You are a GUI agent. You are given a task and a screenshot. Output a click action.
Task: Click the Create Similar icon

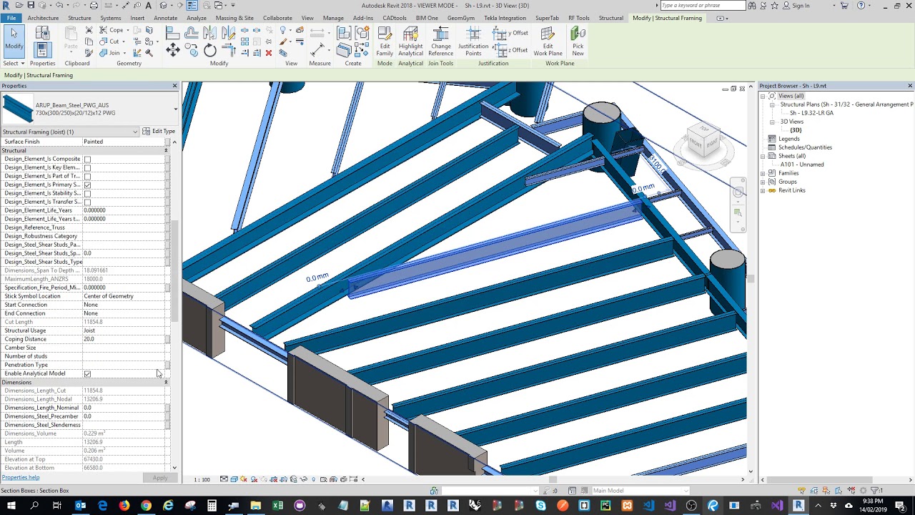[x=362, y=50]
